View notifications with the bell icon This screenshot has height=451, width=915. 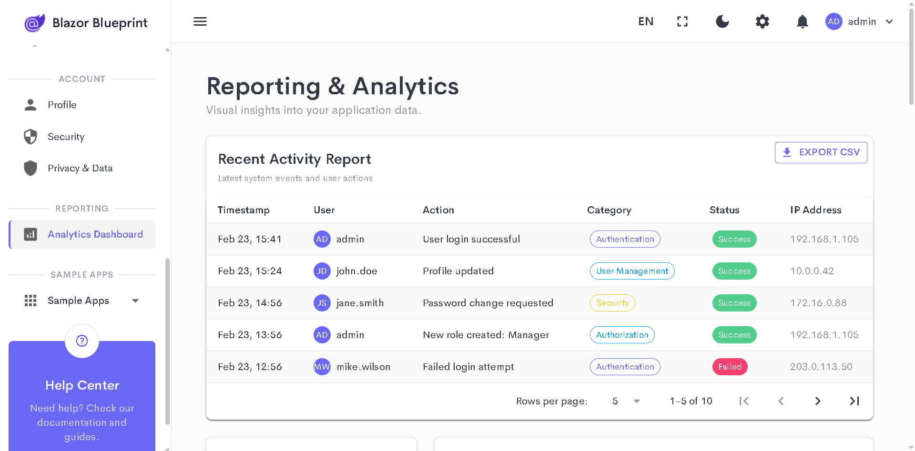click(802, 21)
